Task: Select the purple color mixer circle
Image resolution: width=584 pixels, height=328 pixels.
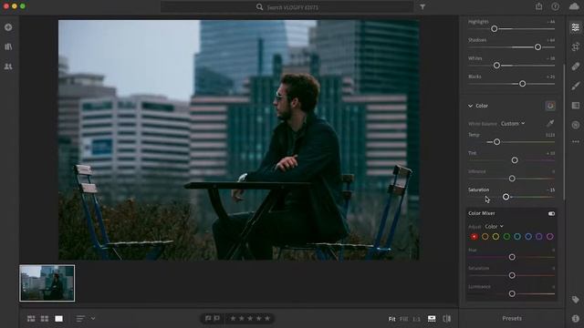Action: [x=539, y=237]
